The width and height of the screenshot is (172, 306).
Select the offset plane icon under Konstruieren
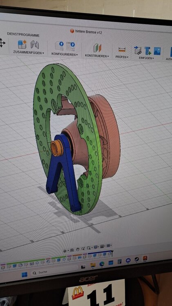[97, 48]
